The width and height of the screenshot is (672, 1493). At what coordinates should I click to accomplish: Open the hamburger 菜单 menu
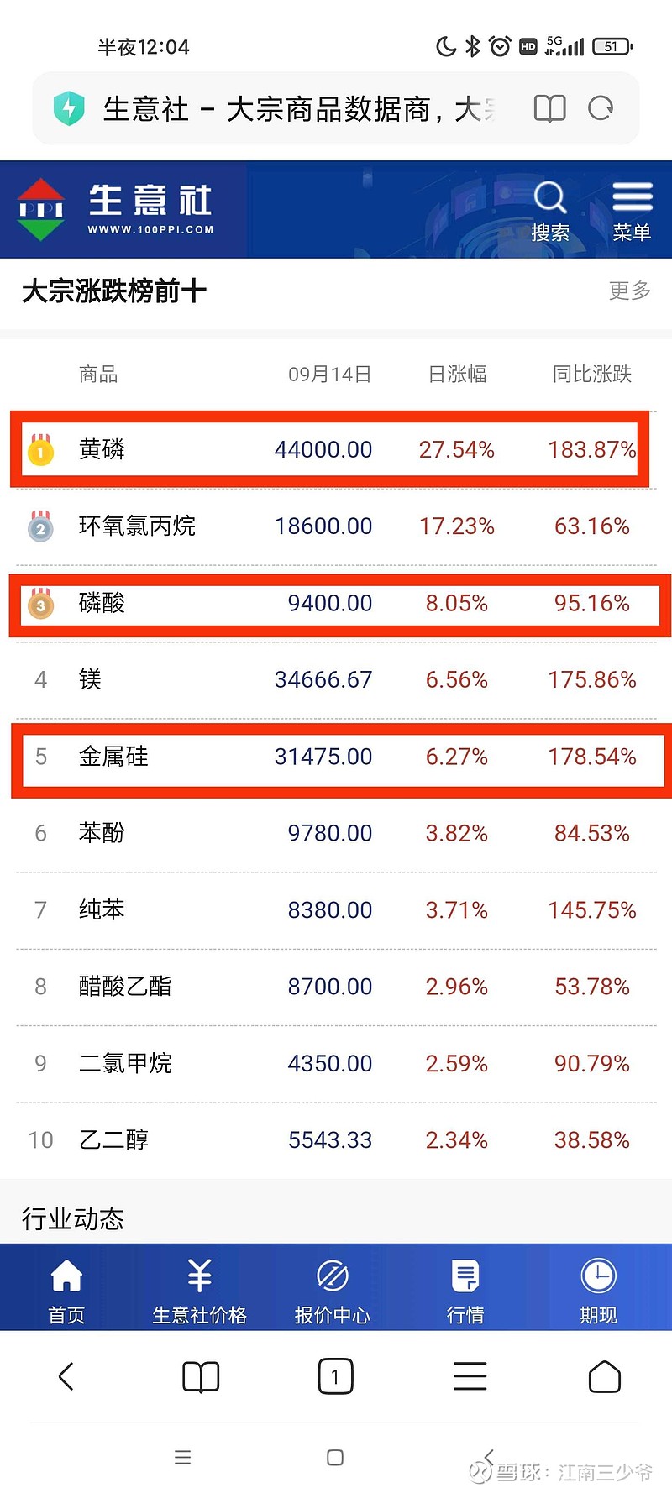632,197
